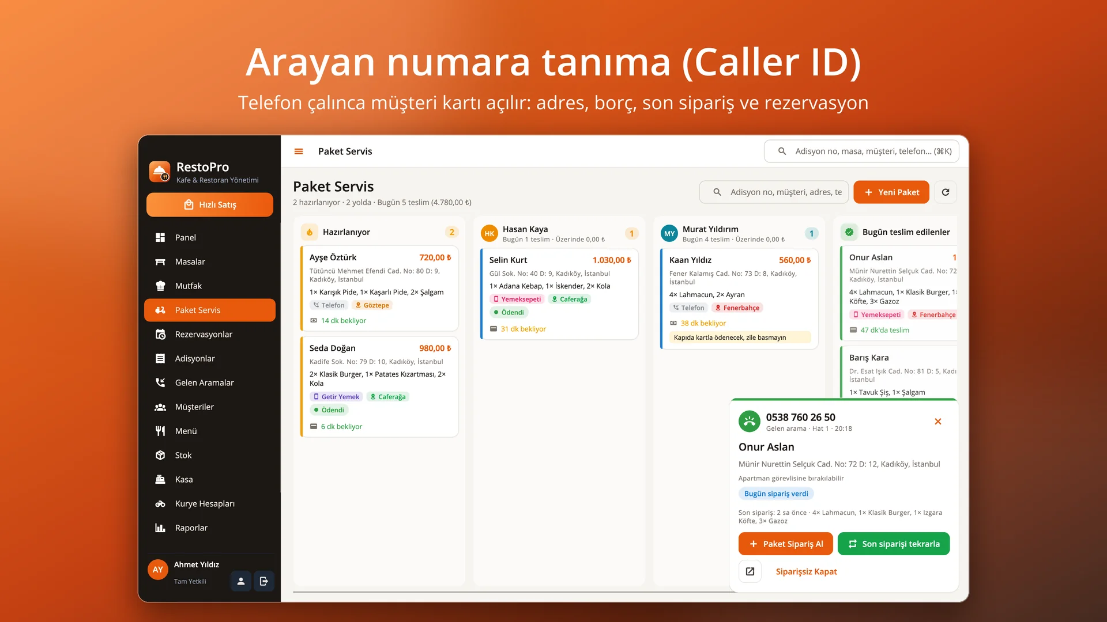
Task: Click the flame icon of Hazırlanıyor column
Action: tap(310, 232)
